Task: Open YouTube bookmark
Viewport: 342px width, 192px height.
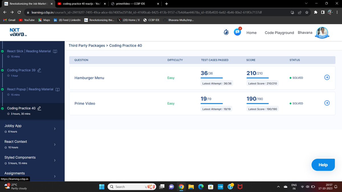Action: pyautogui.click(x=27, y=20)
